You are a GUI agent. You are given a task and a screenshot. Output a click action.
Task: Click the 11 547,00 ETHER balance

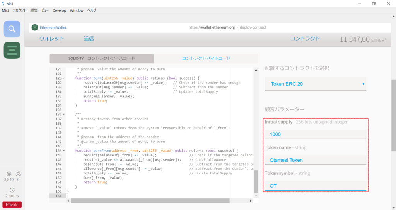tap(363, 39)
